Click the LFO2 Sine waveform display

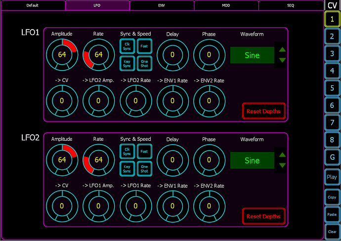point(252,161)
